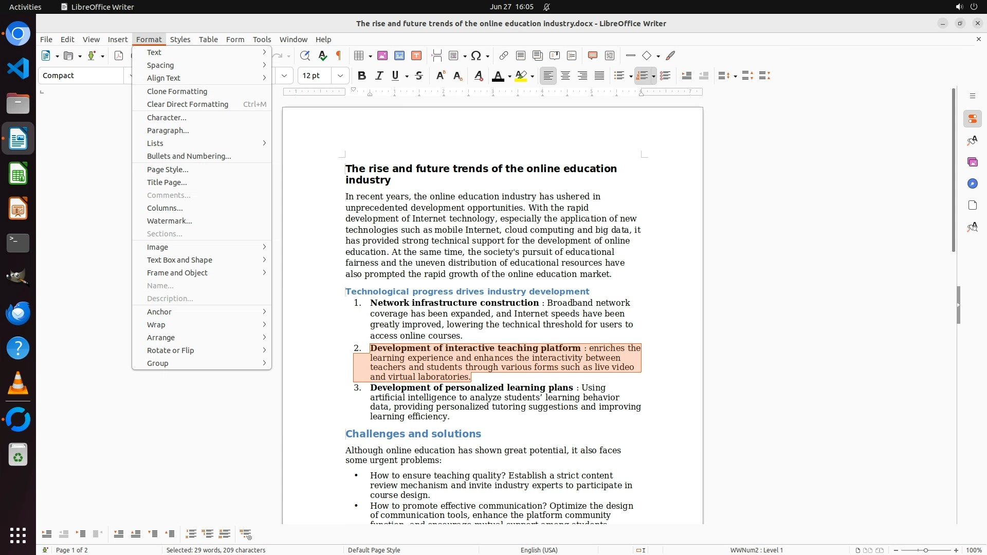Image resolution: width=987 pixels, height=555 pixels.
Task: Click the Insert Comment icon
Action: coord(592,55)
